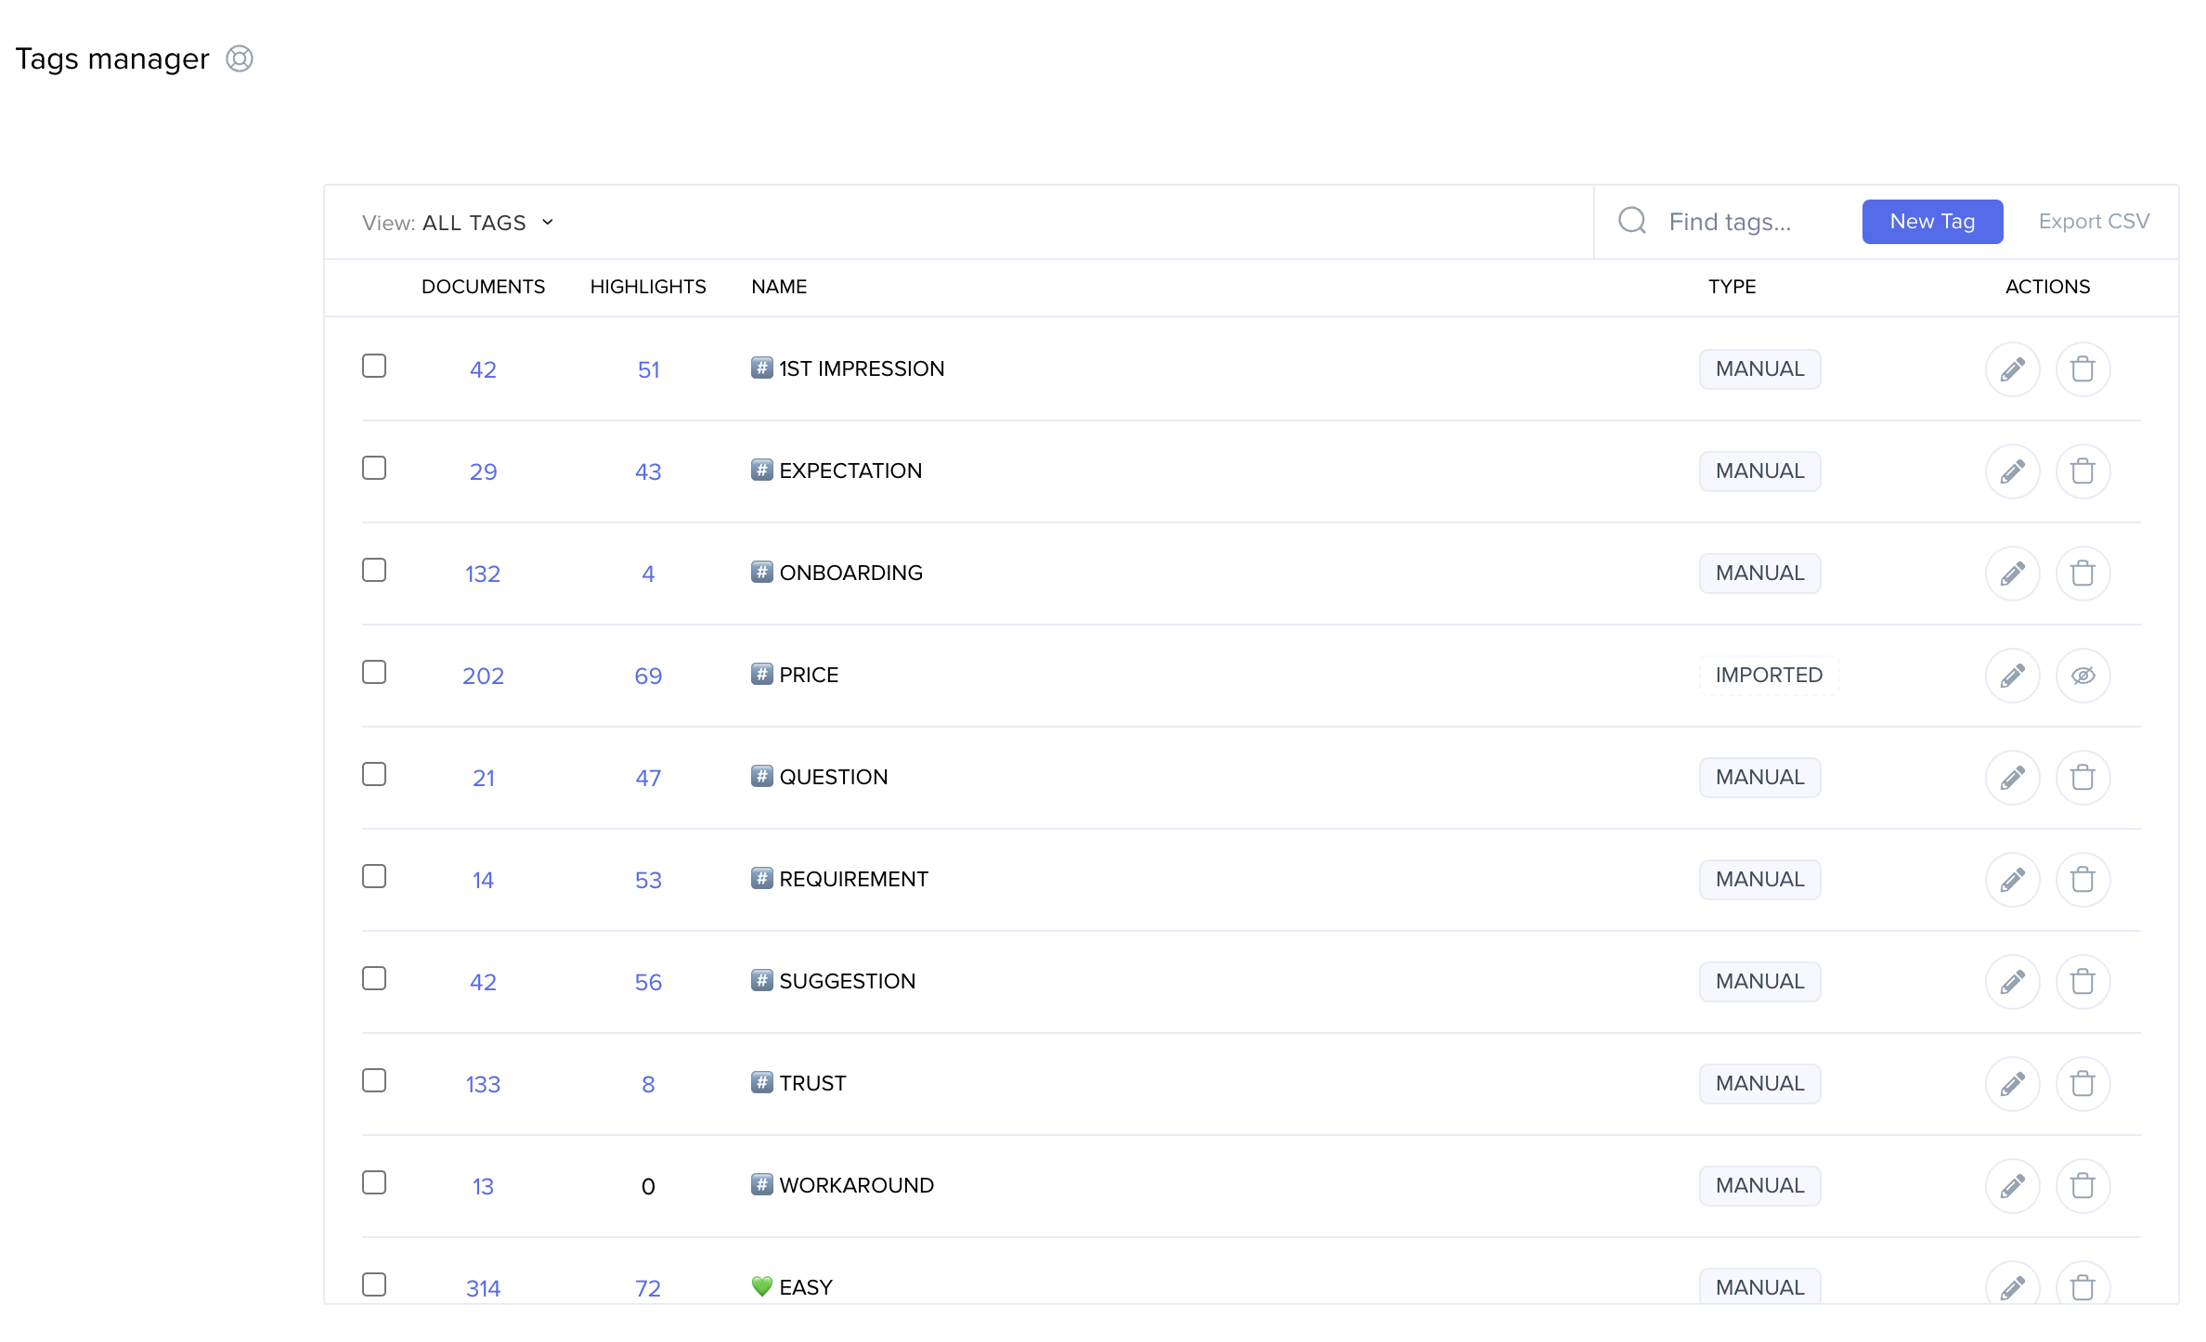Select the 1ST IMPRESSION checkbox
This screenshot has height=1342, width=2206.
[374, 366]
